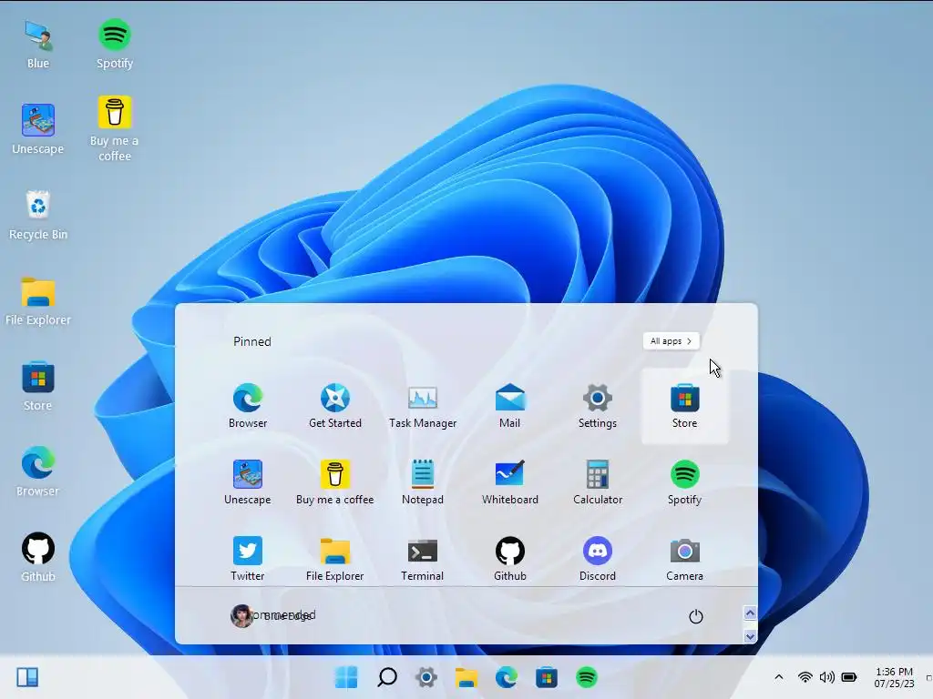
Task: Select the Unescape desktop shortcut
Action: (x=38, y=129)
